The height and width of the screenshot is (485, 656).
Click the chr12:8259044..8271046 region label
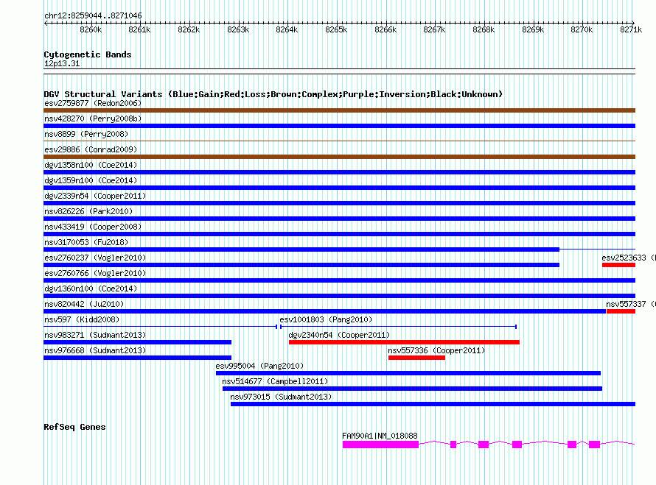click(93, 15)
